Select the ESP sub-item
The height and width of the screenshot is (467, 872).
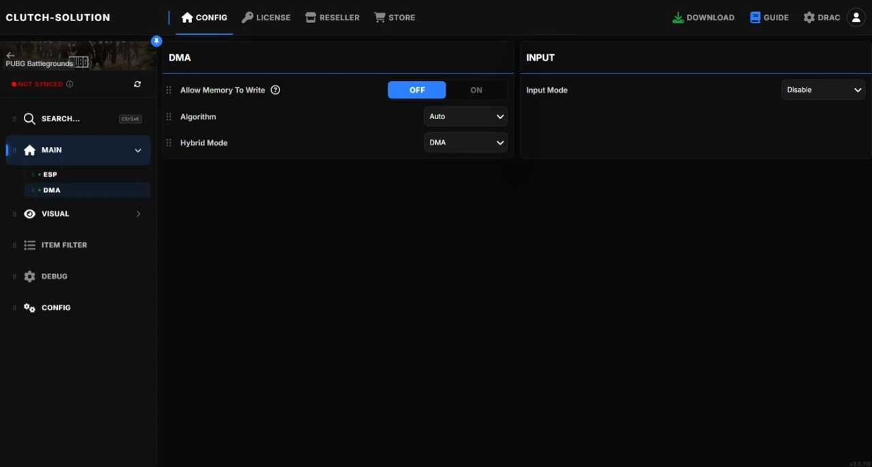tap(87, 174)
